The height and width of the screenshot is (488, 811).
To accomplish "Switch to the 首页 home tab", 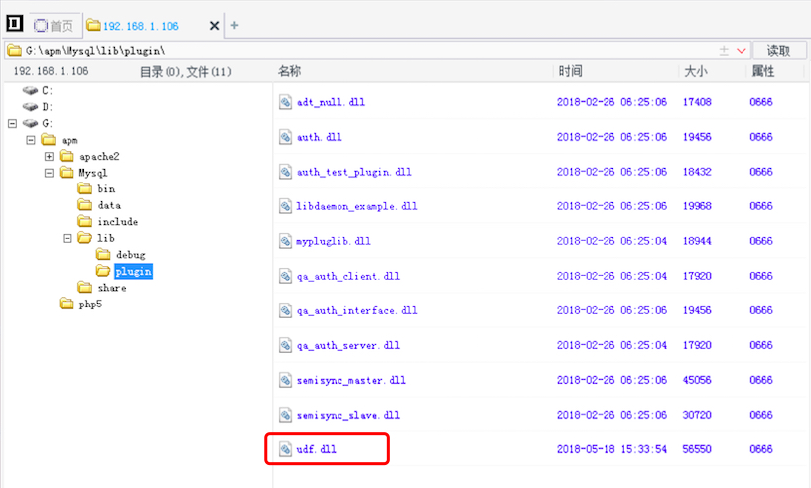I will click(54, 26).
